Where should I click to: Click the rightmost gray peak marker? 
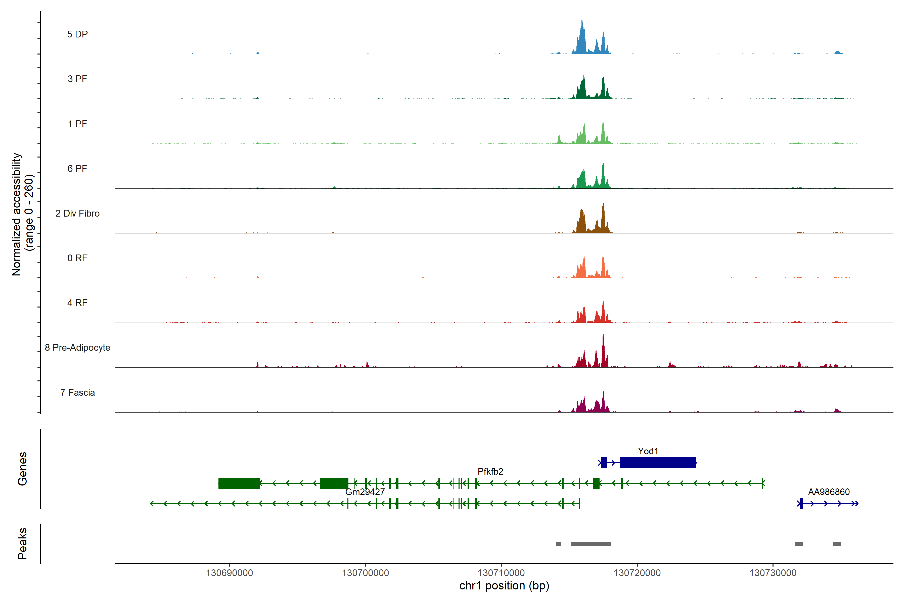pos(837,544)
